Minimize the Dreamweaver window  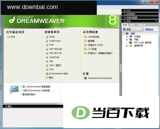[143, 2]
